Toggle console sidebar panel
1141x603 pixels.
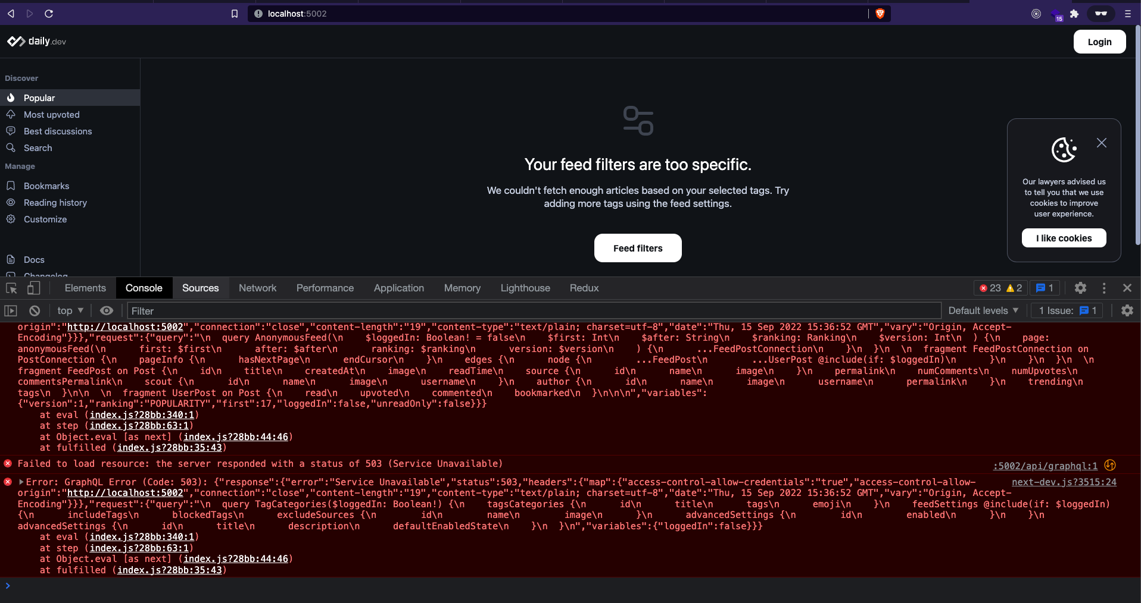(x=11, y=310)
